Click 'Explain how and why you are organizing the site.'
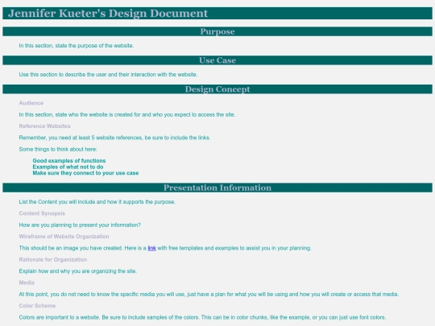 pos(77,271)
